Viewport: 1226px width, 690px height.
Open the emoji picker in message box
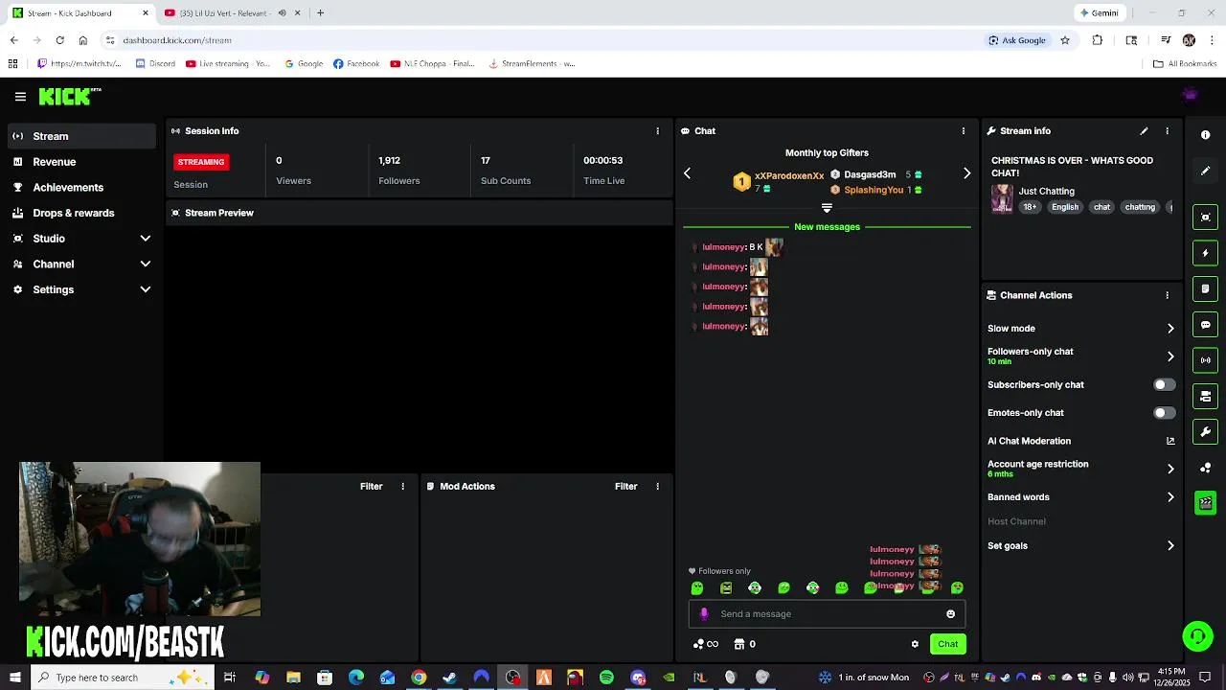click(x=950, y=614)
